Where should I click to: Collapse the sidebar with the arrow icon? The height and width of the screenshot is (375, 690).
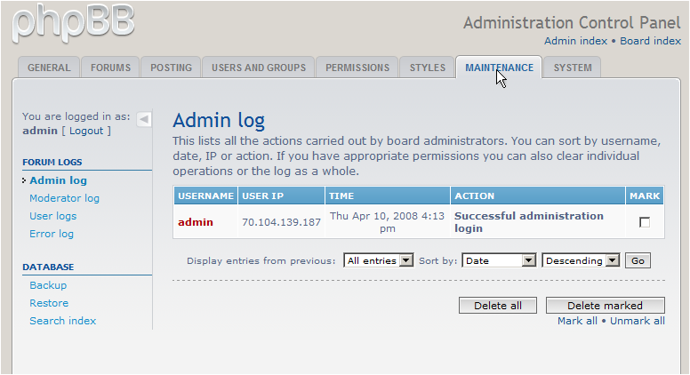tap(144, 119)
